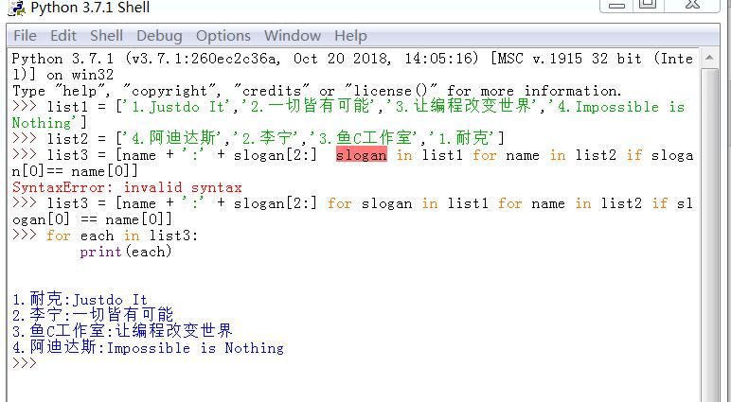Open the Options menu
The height and width of the screenshot is (402, 731).
223,36
